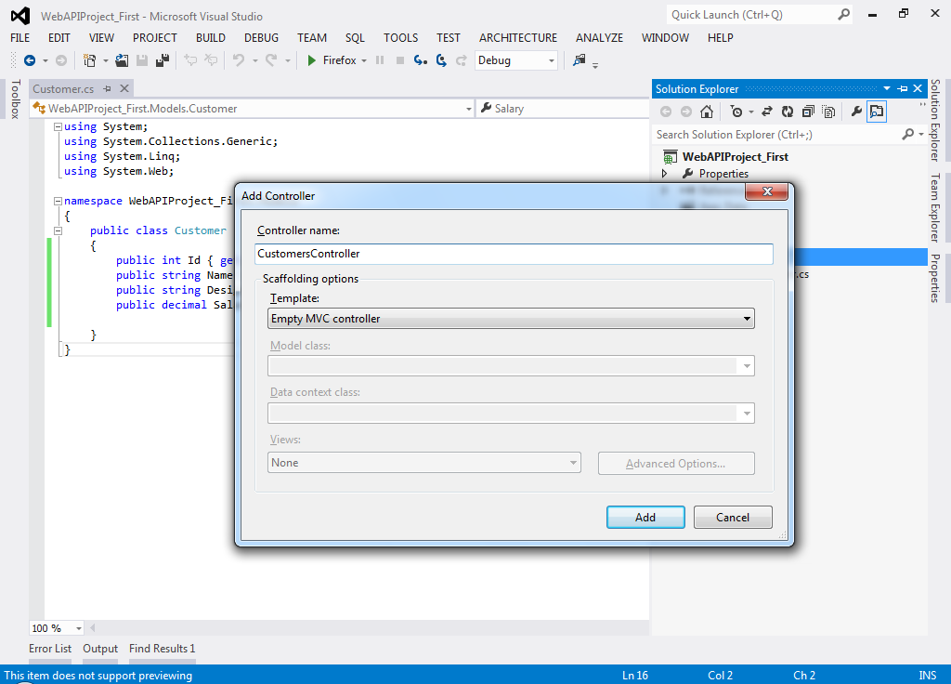This screenshot has height=684, width=951.
Task: Collapse the using directives region
Action: (58, 126)
